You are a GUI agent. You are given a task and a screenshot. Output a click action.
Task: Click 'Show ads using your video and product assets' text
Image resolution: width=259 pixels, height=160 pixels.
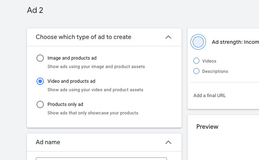tap(95, 90)
